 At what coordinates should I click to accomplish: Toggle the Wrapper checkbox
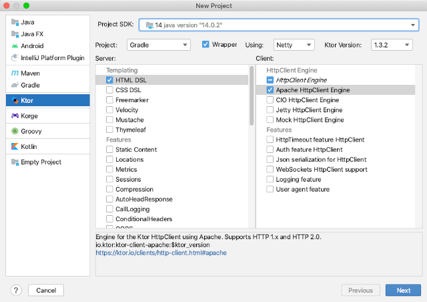coord(205,44)
